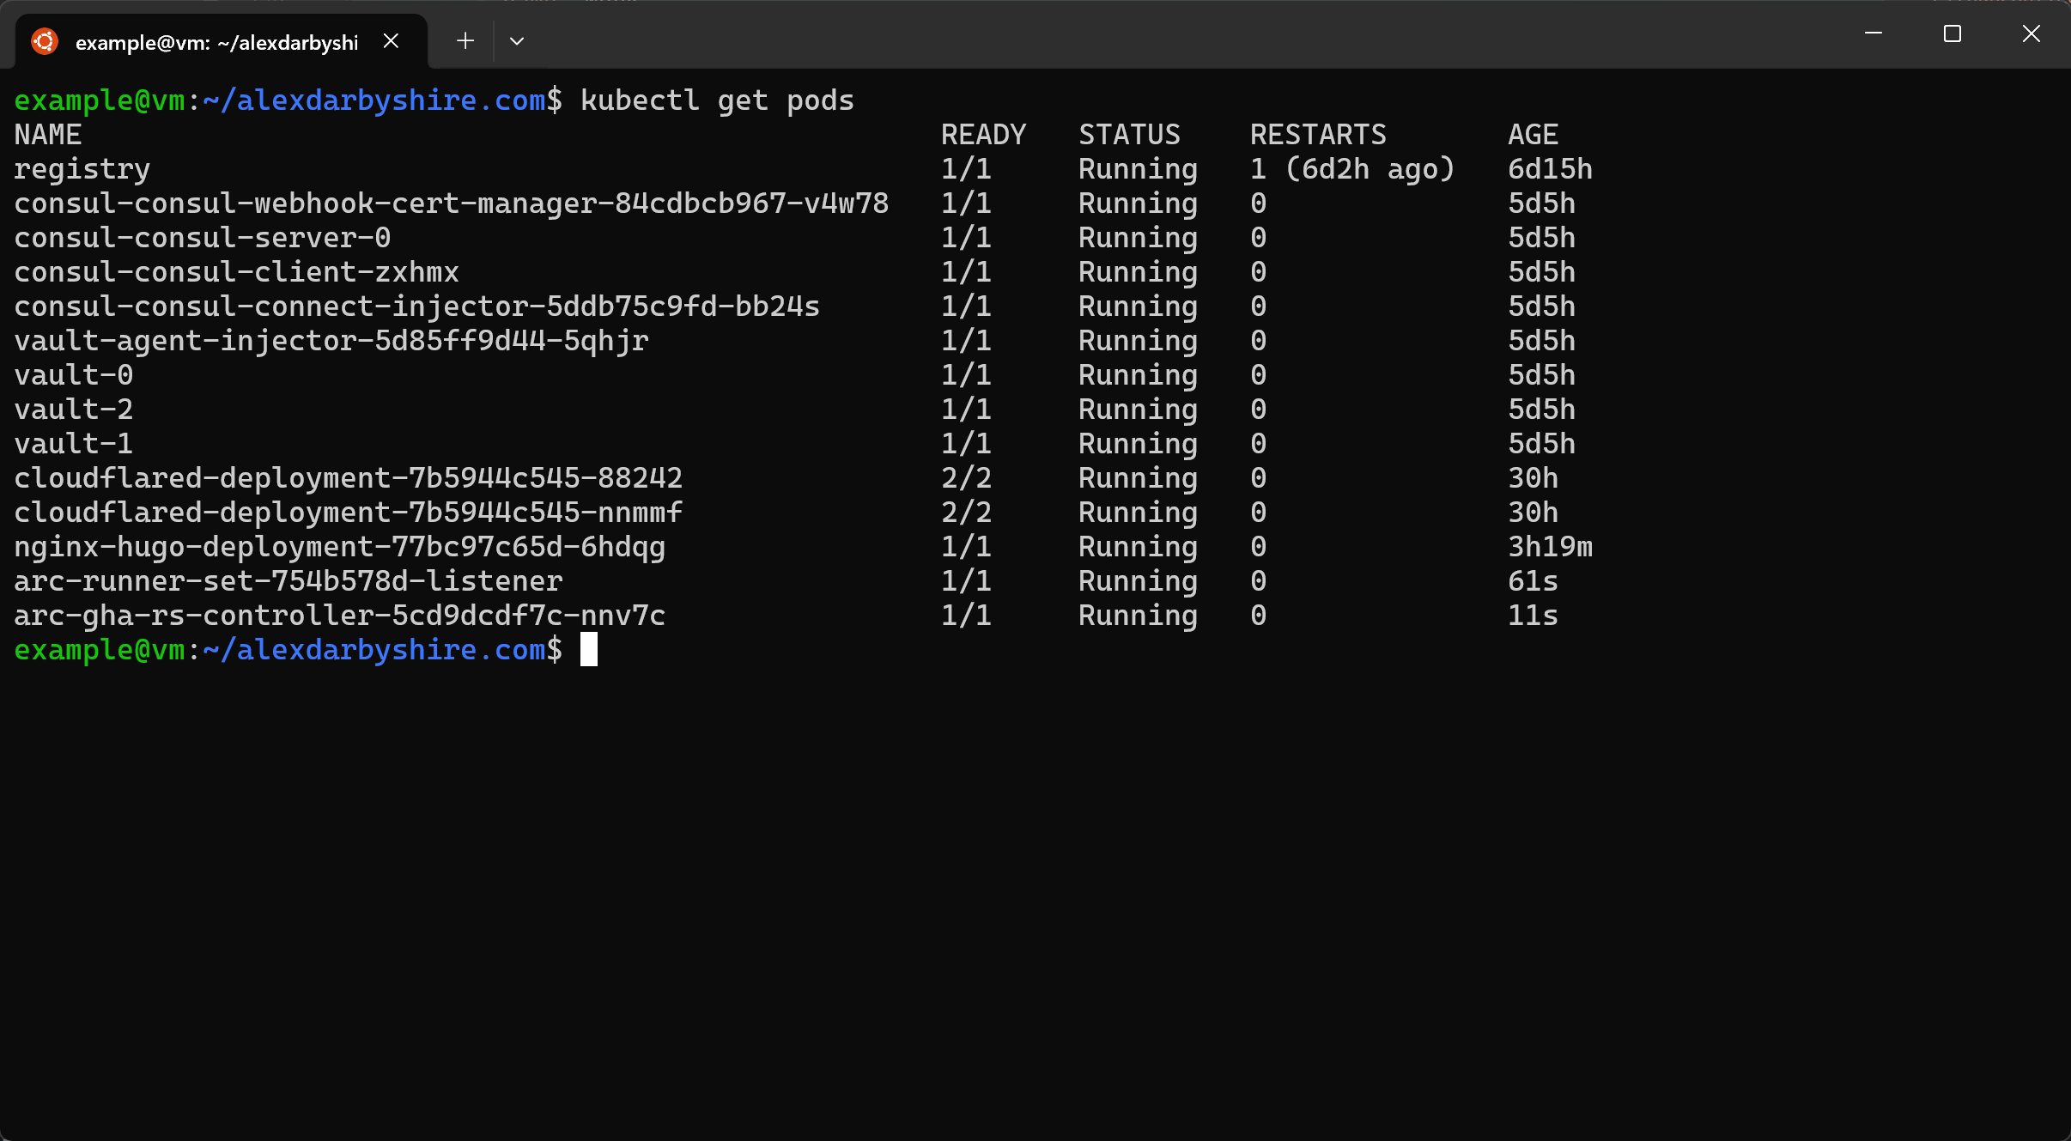Click the '3h19m' age of nginx-hugo pod
Viewport: 2071px width, 1141px height.
tap(1551, 547)
